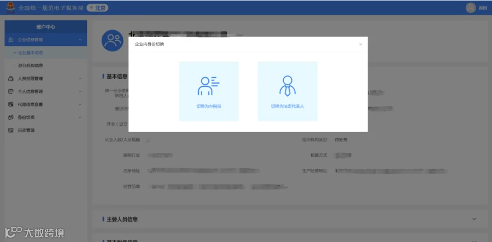The height and width of the screenshot is (242, 492).
Task: Select the 切换为办税员 person icon card
Action: (209, 91)
